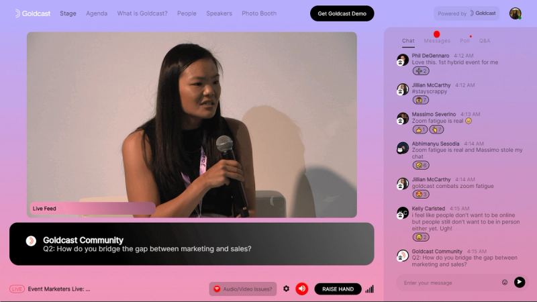537x302 pixels.
Task: Click the LIVE indicator badge
Action: 17,289
